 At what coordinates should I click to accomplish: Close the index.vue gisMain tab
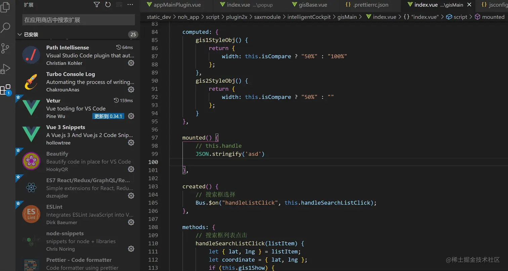[469, 5]
